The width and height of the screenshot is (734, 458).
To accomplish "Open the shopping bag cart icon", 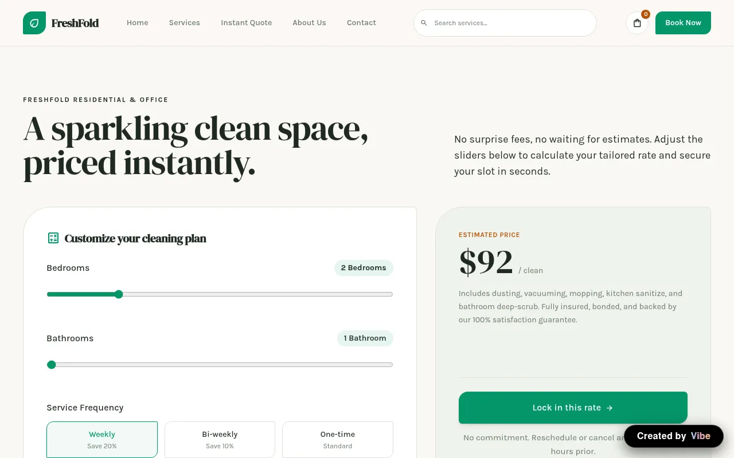I will coord(637,23).
